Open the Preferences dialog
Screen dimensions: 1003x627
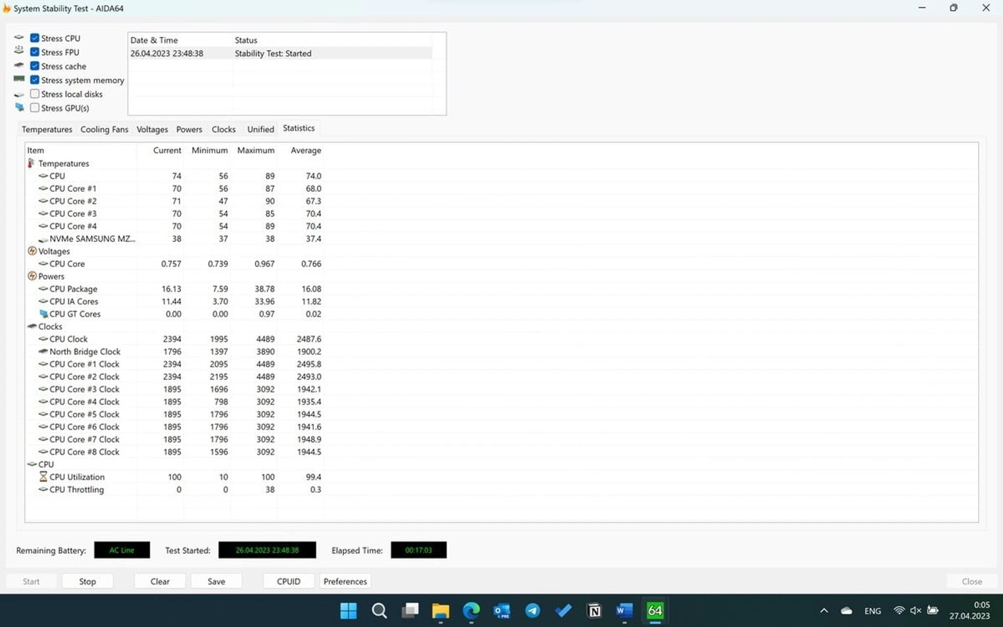[x=345, y=581]
